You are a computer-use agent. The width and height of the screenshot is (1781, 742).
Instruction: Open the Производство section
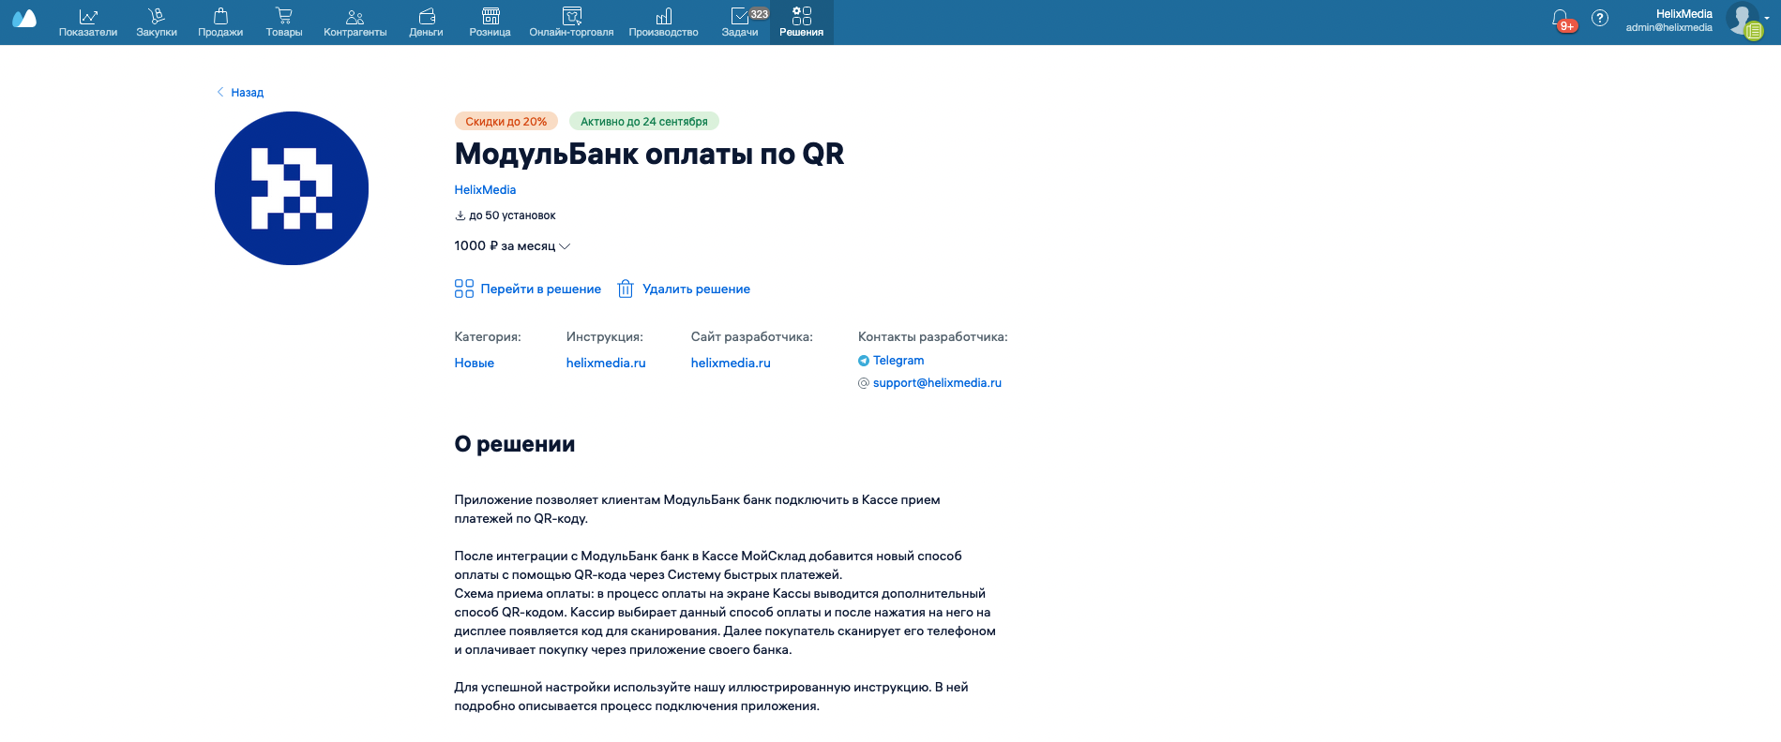tap(664, 22)
